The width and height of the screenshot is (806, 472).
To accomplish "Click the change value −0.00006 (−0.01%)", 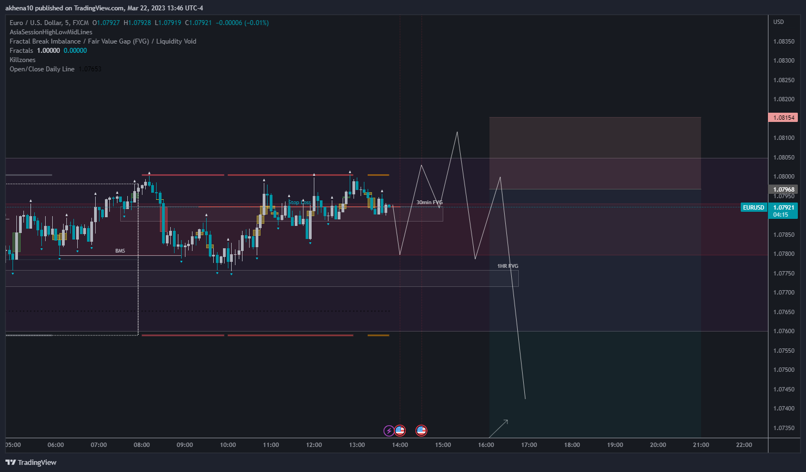I will 242,23.
